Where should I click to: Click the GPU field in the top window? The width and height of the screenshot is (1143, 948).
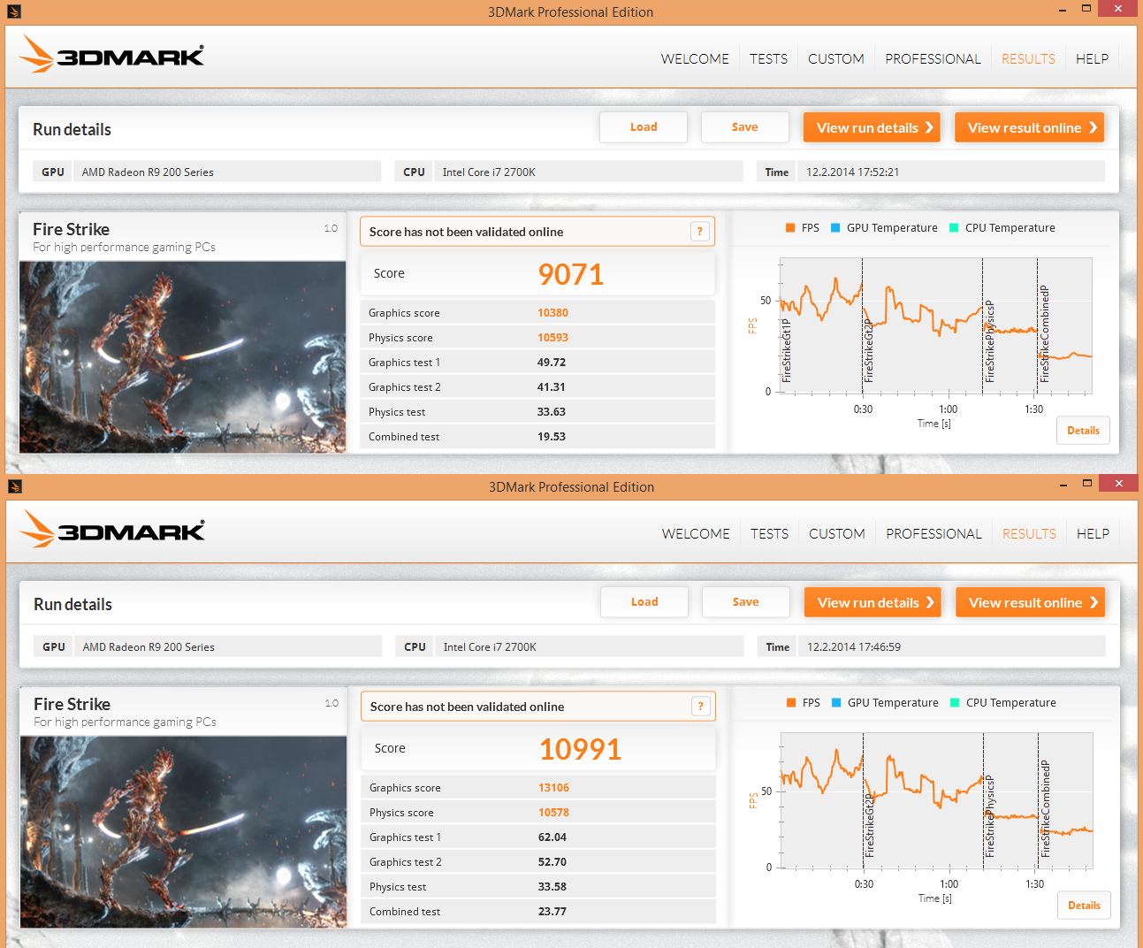tap(226, 172)
